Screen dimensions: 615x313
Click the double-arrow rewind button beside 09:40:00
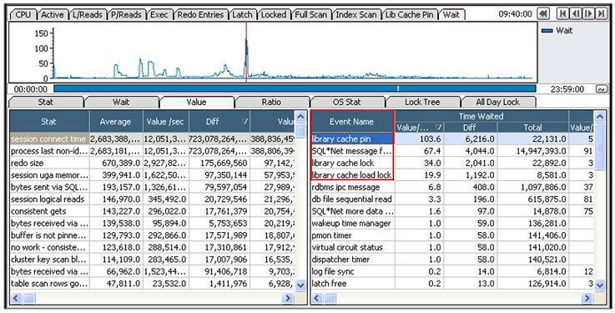pos(543,14)
